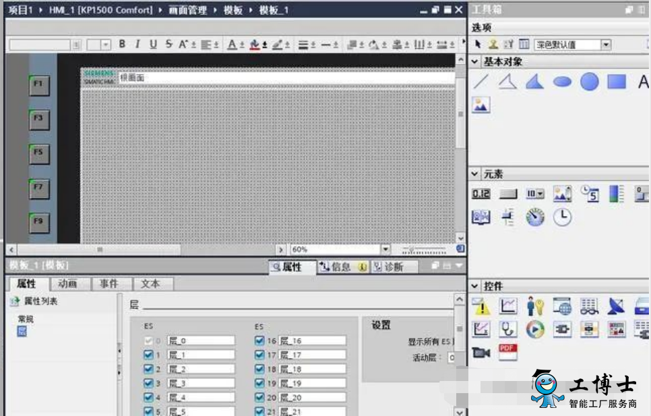Toggle bold text formatting

tap(122, 44)
